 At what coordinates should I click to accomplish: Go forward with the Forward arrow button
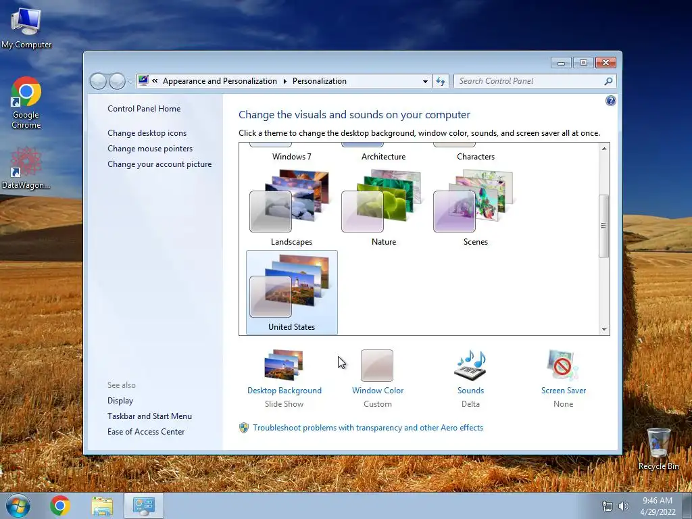(x=117, y=81)
